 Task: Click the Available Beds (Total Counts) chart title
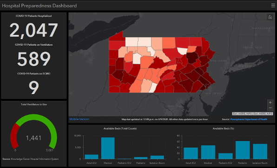[120, 128]
